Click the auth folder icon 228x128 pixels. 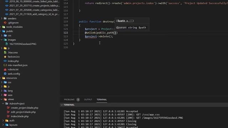coord(7,121)
